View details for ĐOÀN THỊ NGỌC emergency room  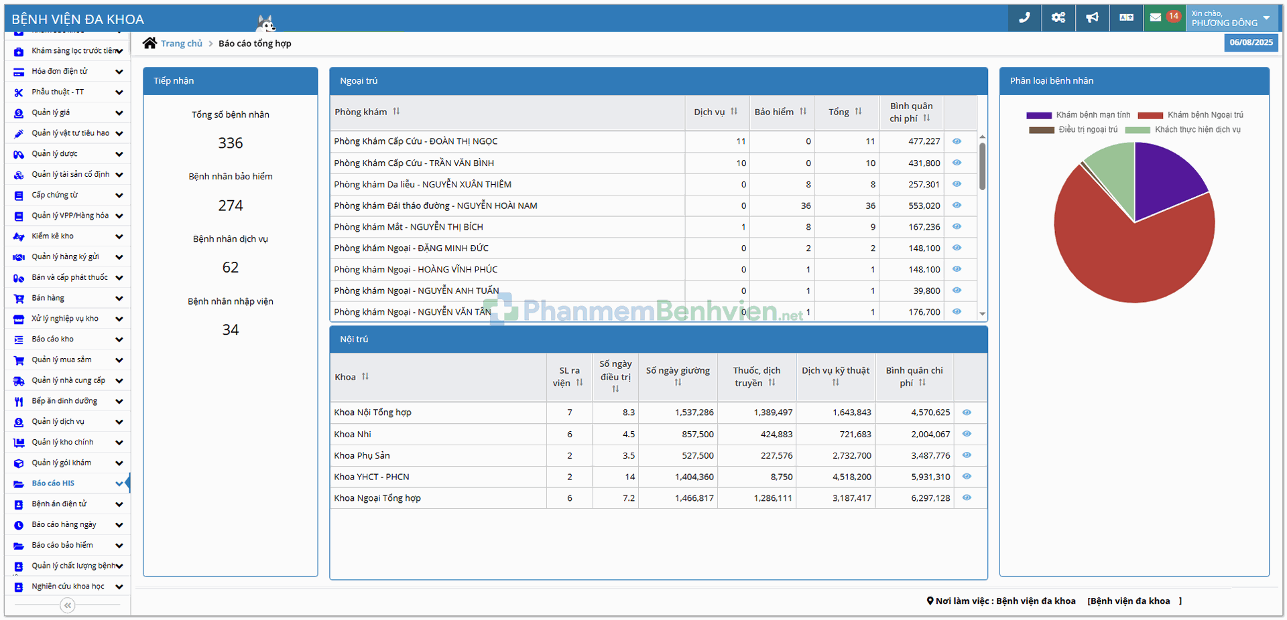point(957,141)
